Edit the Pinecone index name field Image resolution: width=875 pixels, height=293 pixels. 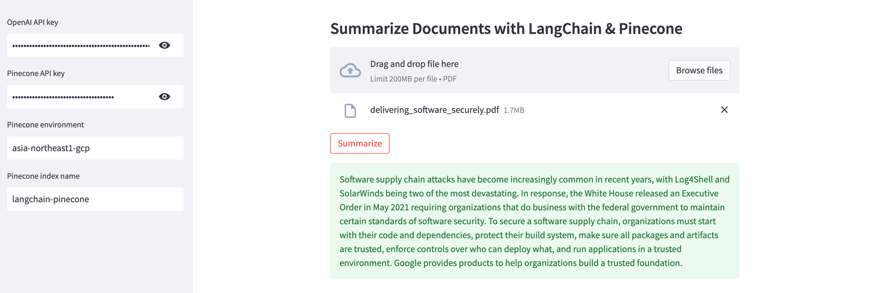tap(95, 199)
